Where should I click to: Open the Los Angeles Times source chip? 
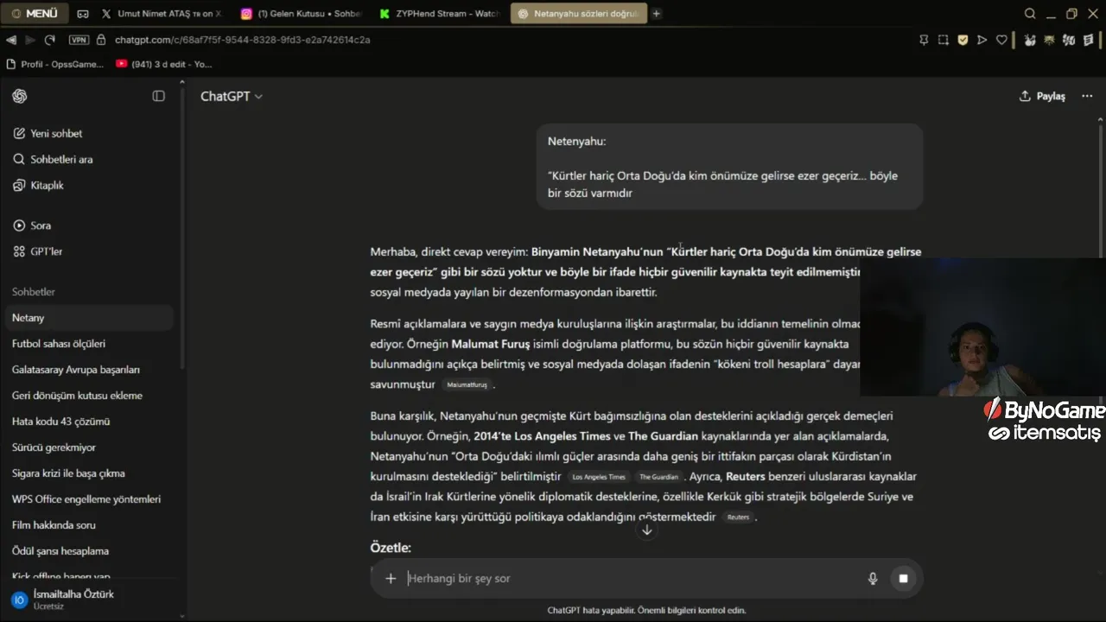pos(599,477)
